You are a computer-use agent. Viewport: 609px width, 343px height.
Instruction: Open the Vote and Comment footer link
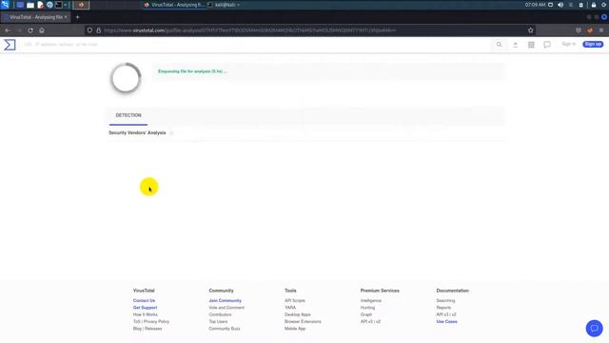pyautogui.click(x=226, y=308)
